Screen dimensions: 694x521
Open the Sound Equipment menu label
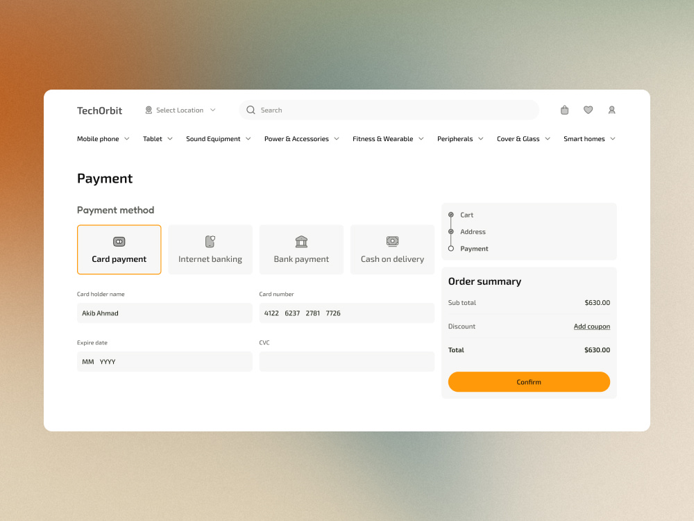click(213, 139)
